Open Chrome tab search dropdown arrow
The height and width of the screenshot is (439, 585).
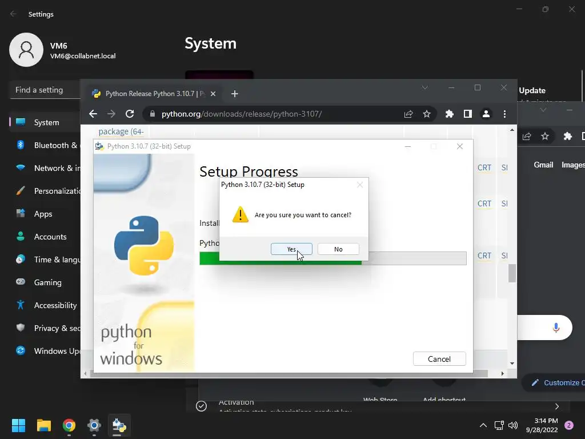(x=424, y=87)
